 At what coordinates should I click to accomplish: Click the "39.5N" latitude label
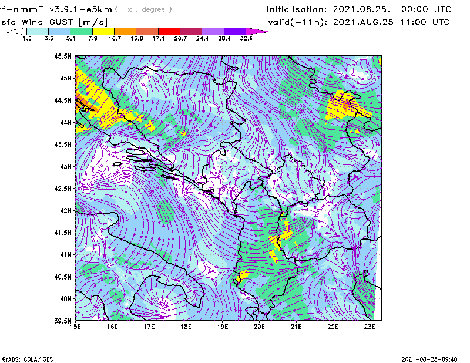[63, 321]
